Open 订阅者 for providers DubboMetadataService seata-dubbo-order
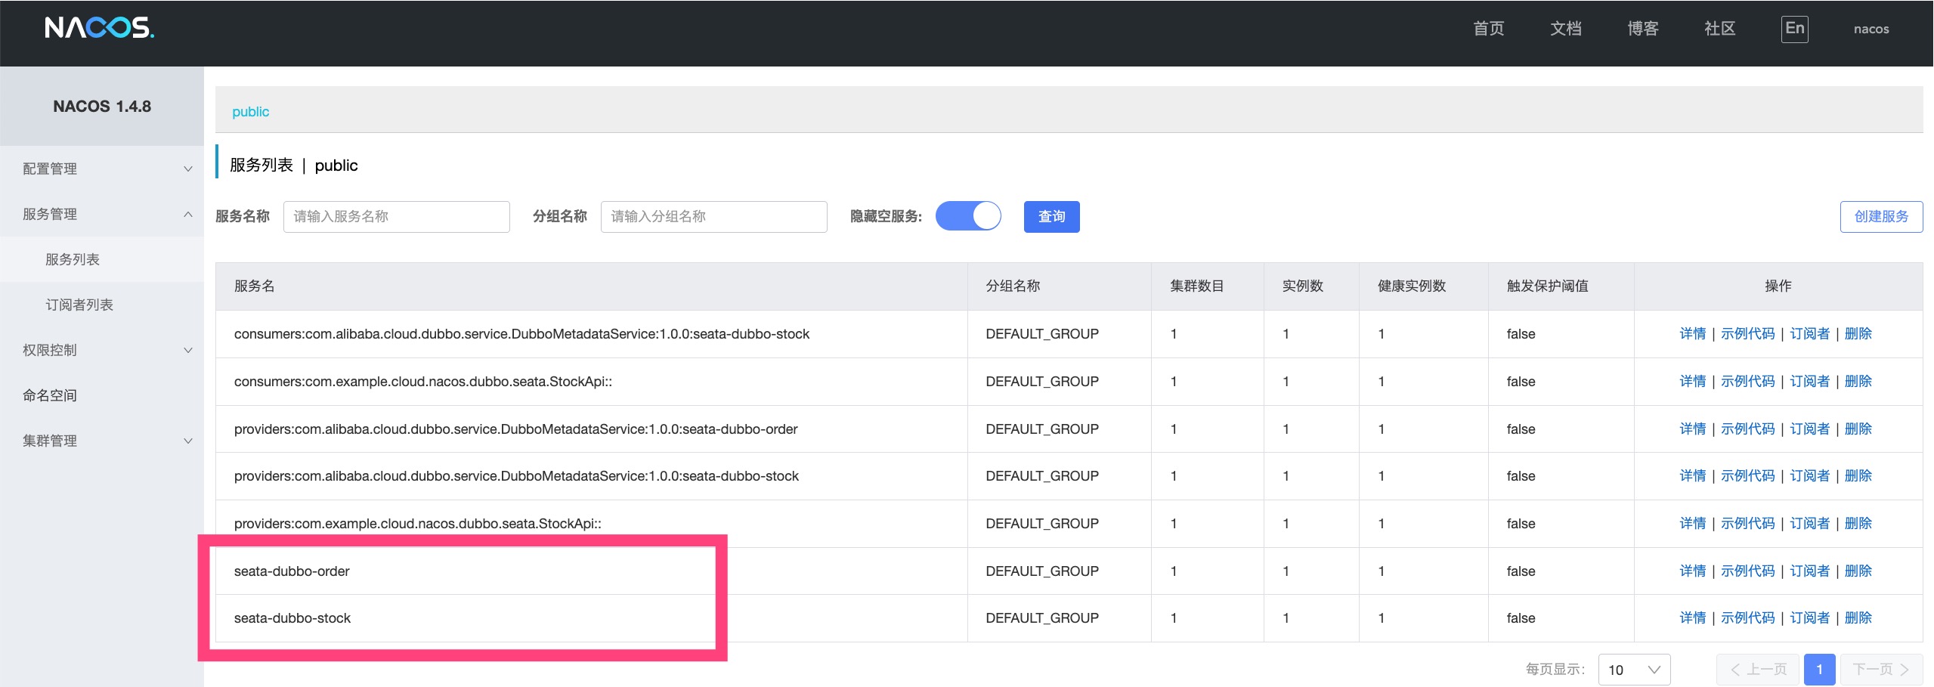 coord(1809,429)
